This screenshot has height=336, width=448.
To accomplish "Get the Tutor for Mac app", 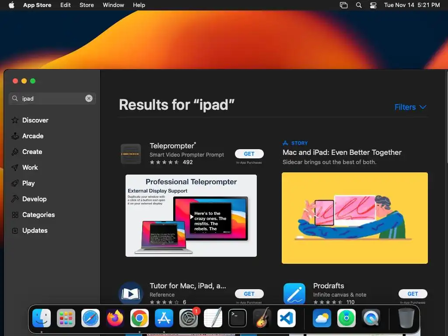I will point(249,294).
